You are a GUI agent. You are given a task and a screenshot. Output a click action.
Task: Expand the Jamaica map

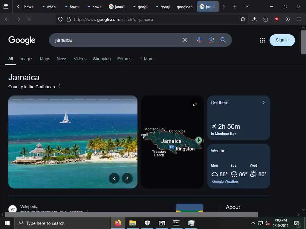(195, 104)
